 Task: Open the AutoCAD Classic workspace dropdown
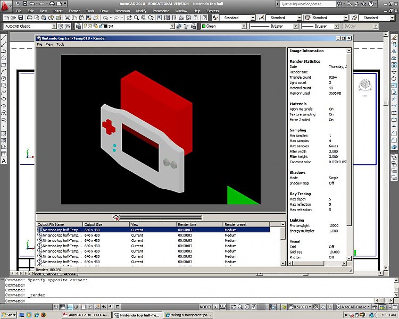54,26
